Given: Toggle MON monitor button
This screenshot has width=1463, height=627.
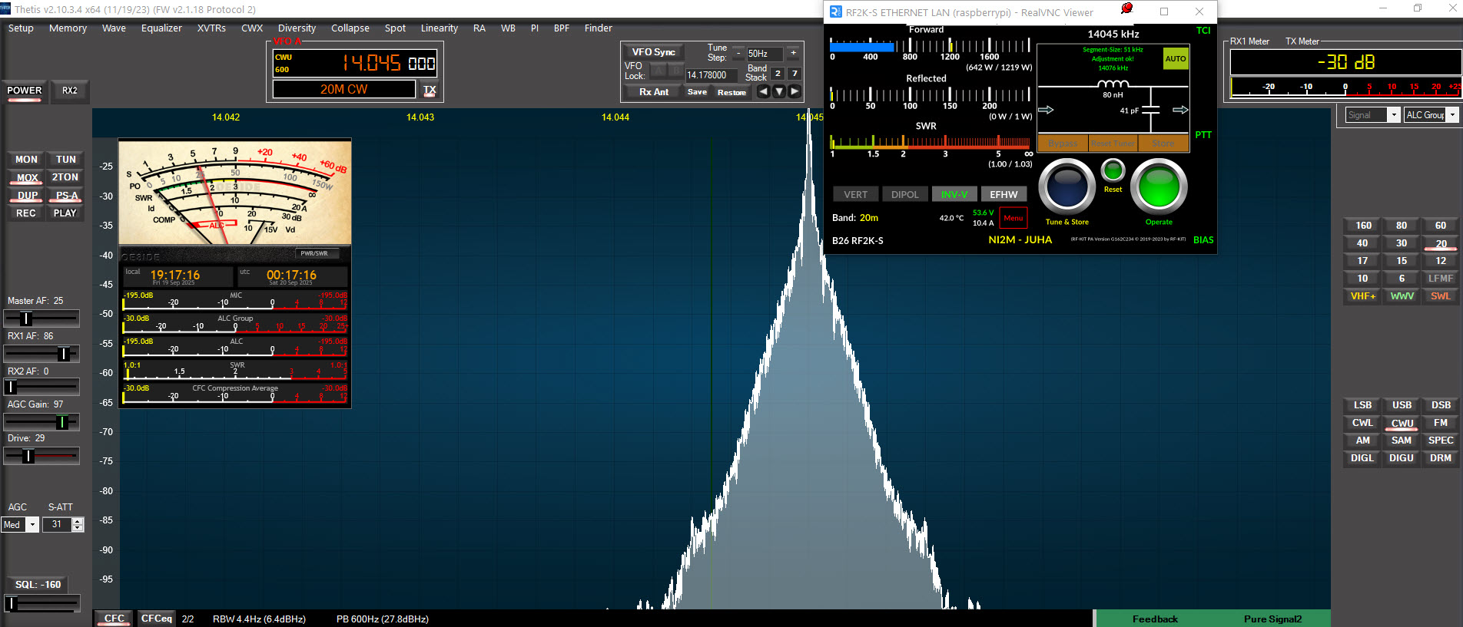Looking at the screenshot, I should pos(26,160).
